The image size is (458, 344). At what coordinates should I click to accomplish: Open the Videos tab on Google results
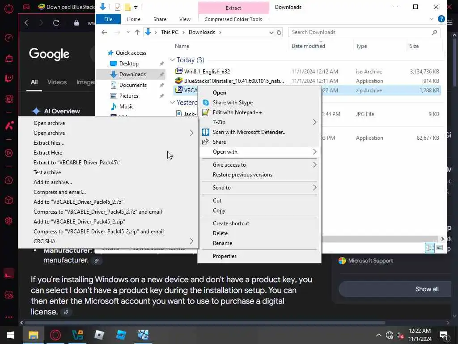[57, 82]
